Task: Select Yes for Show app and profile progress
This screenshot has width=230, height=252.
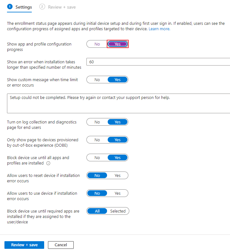Action: [x=118, y=44]
